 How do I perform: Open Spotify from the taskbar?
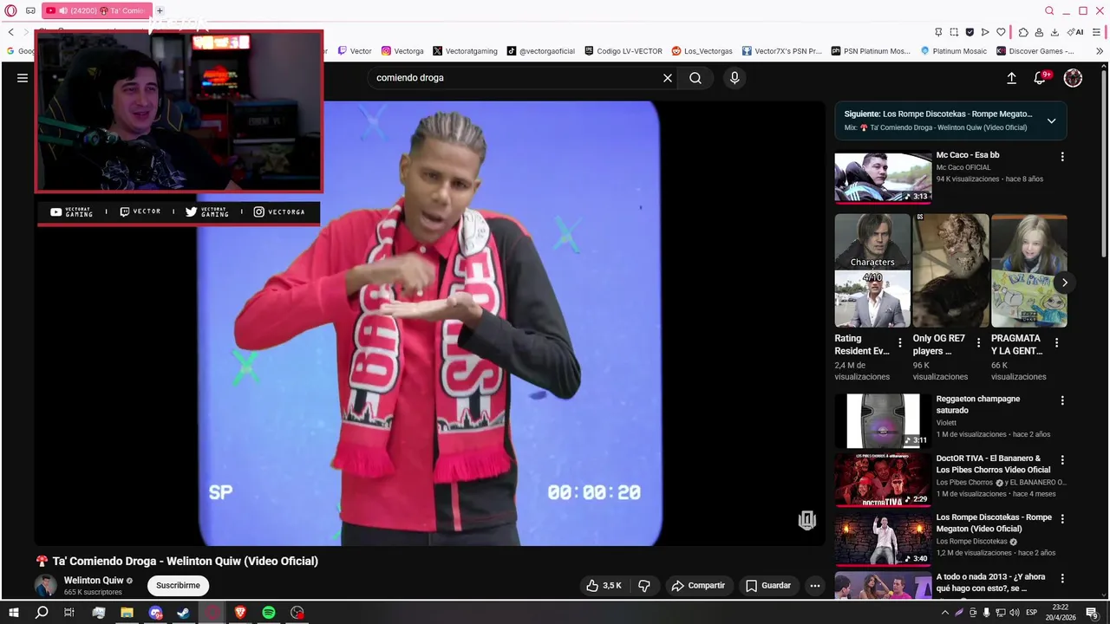[x=269, y=613]
